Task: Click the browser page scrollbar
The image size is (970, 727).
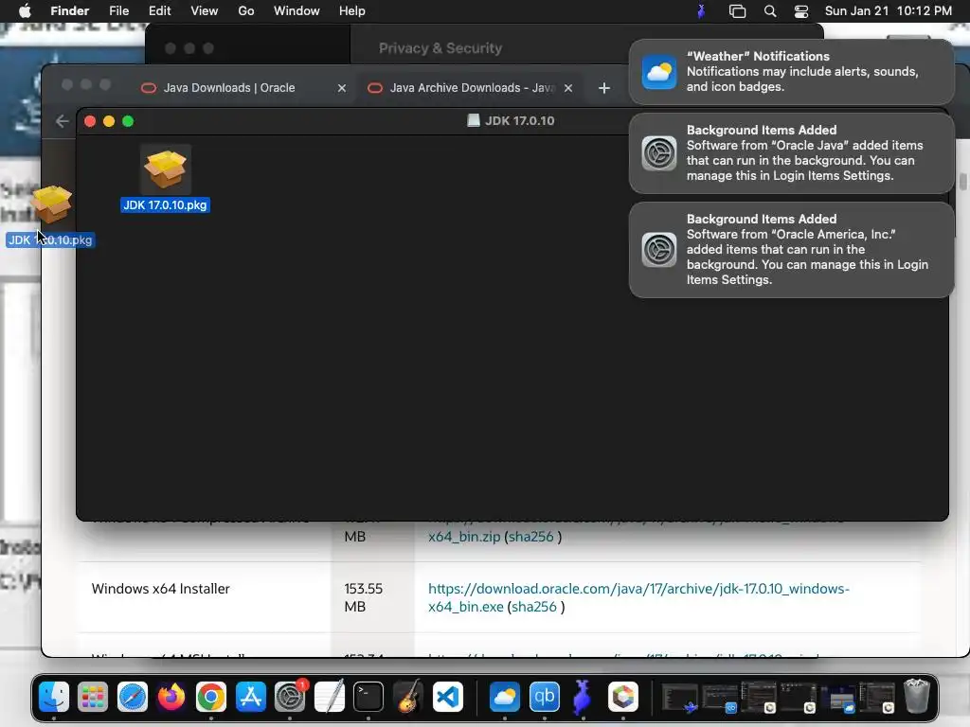Action: click(x=962, y=182)
